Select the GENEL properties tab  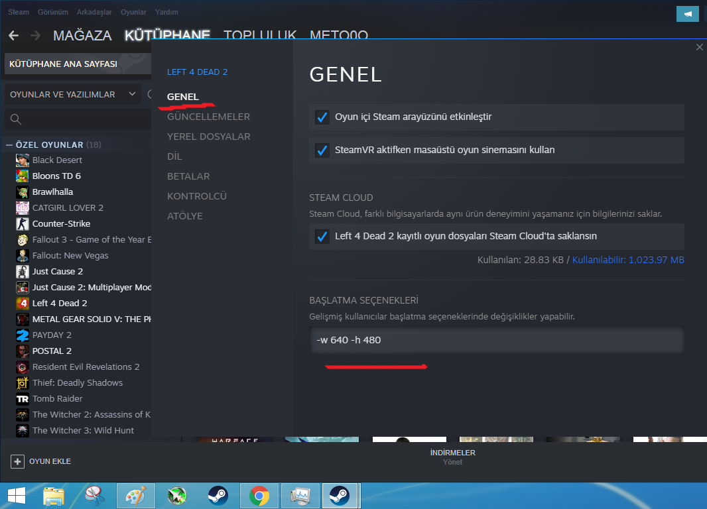[x=182, y=97]
